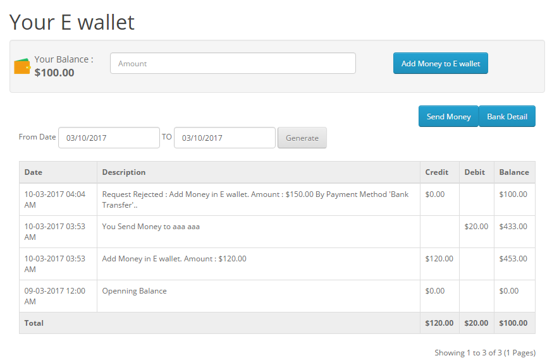Focus the From Date field
Viewport: 552px width, 363px height.
pyautogui.click(x=109, y=138)
